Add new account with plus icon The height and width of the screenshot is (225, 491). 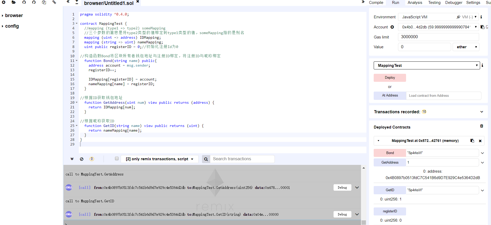(x=392, y=27)
